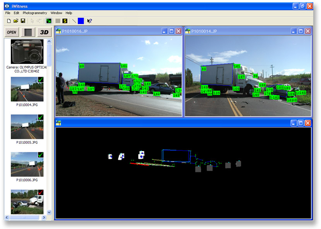
Task: Open the 3D view button
Action: [x=45, y=32]
